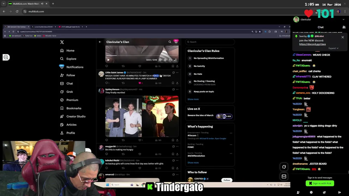
Task: Enter fullscreen on the tweet video
Action: (175, 60)
